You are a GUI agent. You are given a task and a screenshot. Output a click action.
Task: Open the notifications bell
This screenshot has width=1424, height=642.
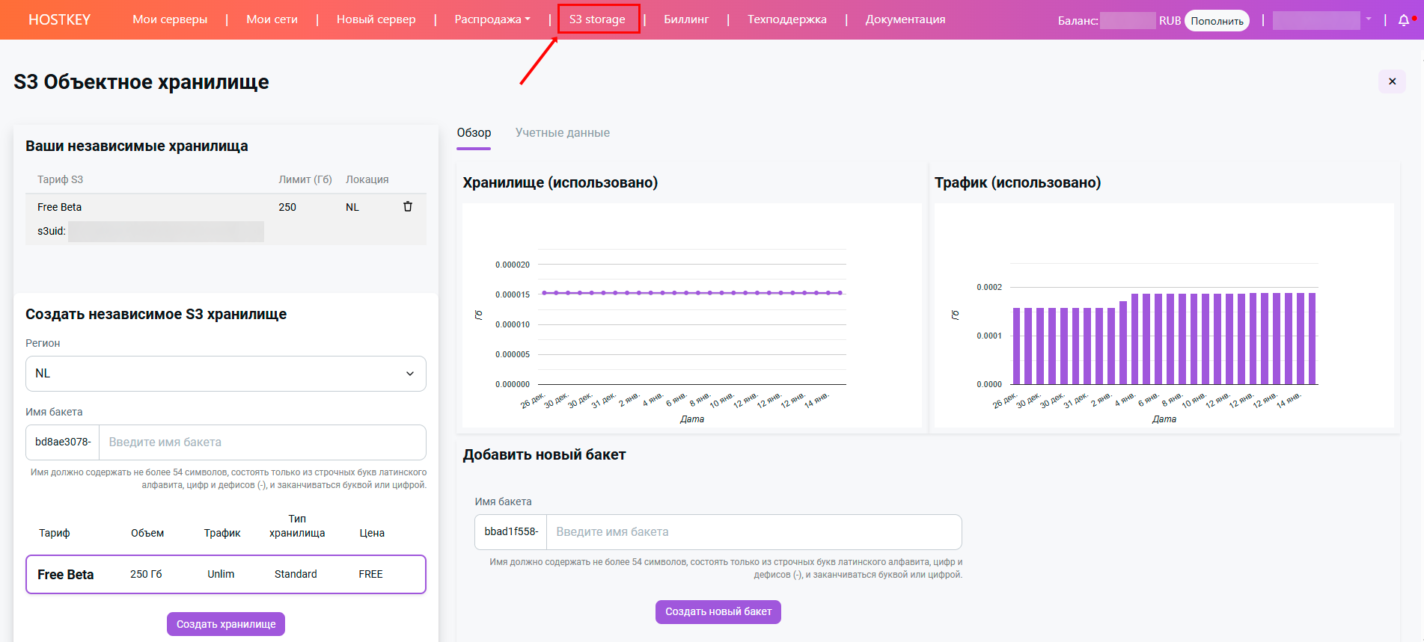pyautogui.click(x=1403, y=20)
